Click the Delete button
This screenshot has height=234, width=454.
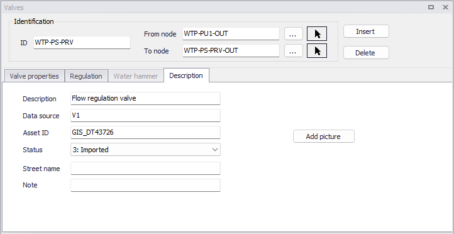coord(366,53)
